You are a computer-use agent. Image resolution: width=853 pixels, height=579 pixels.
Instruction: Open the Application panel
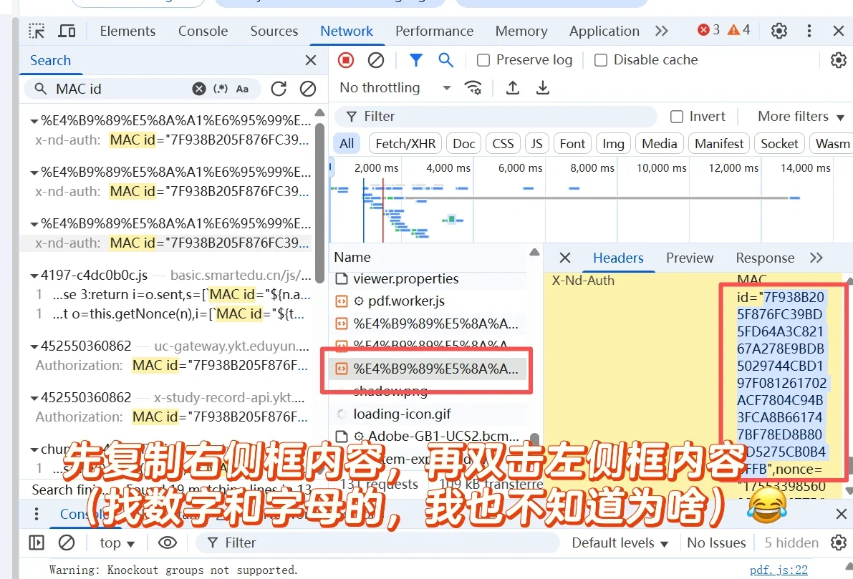(x=604, y=31)
